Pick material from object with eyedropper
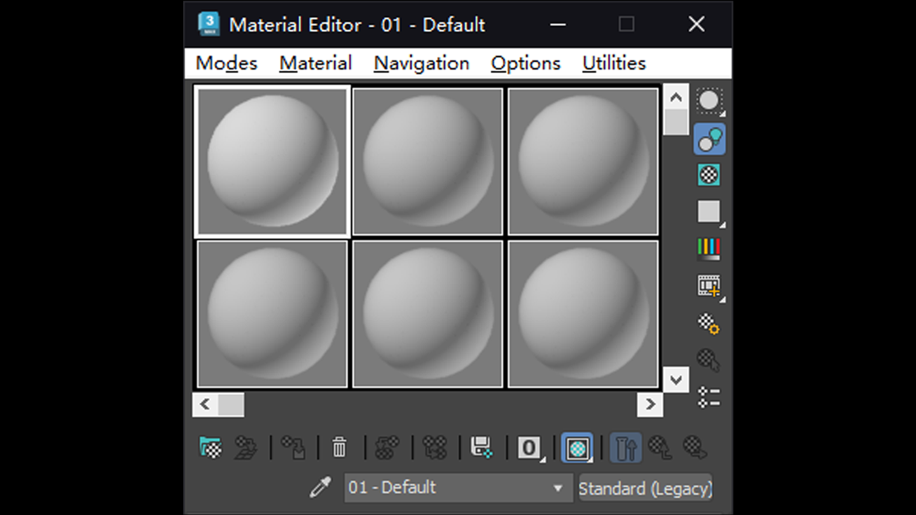 click(319, 487)
